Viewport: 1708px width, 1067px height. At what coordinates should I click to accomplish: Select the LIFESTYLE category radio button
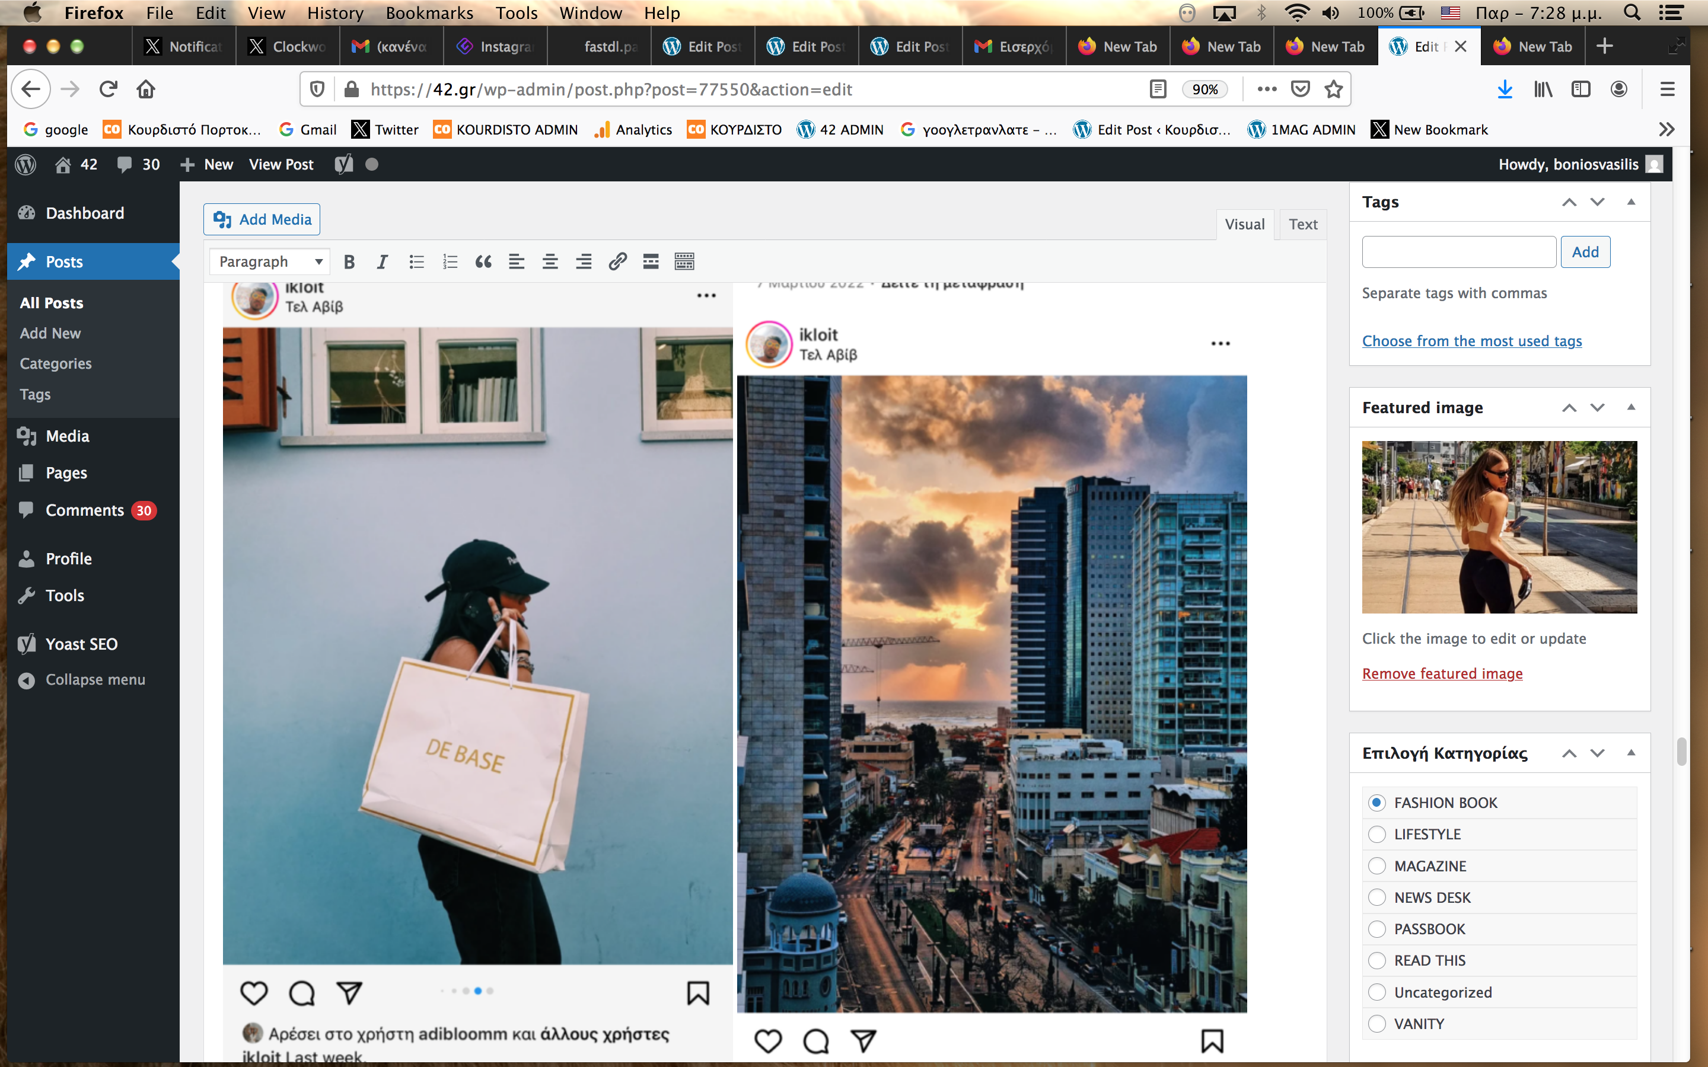pyautogui.click(x=1377, y=834)
